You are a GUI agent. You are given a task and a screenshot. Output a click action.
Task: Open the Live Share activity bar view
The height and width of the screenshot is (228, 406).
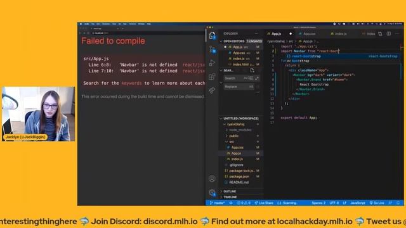pyautogui.click(x=212, y=90)
